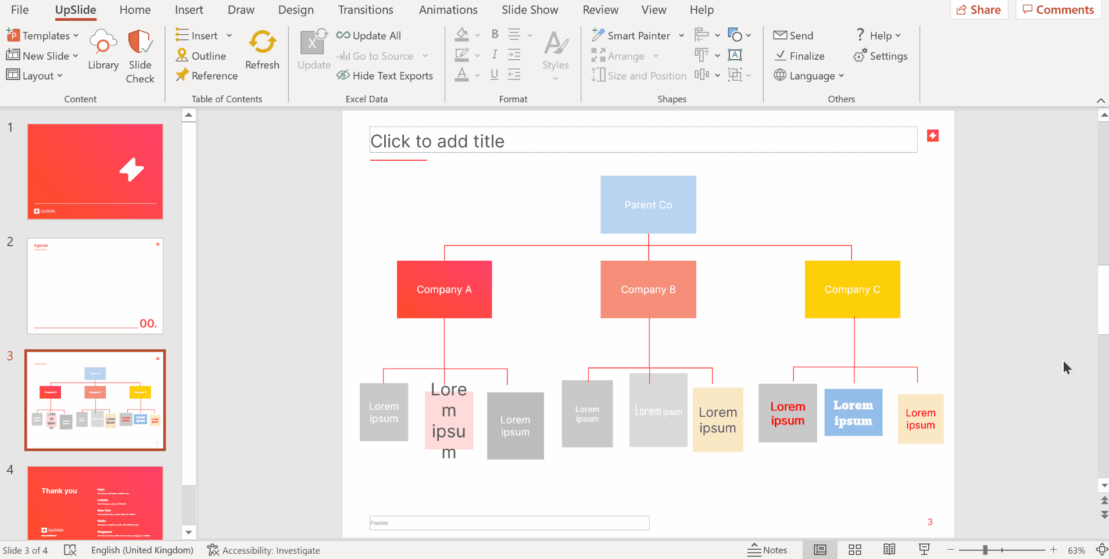Select the Thank you slide thumbnail
Viewport: 1109px width, 559px height.
(95, 503)
